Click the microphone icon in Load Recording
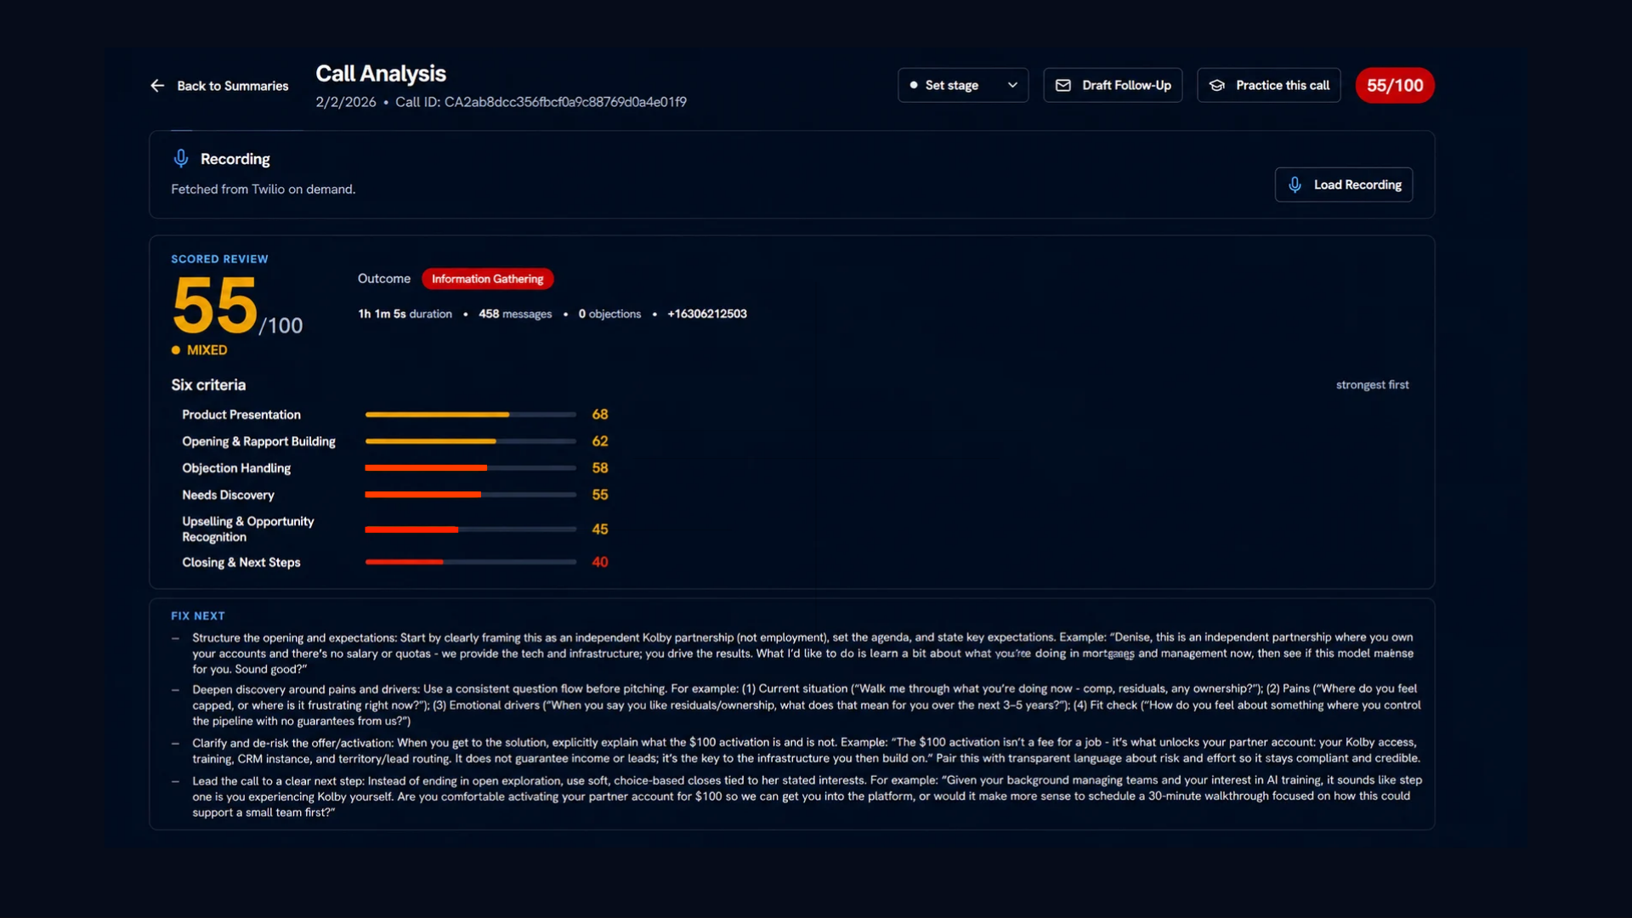The width and height of the screenshot is (1632, 918). coord(1295,184)
